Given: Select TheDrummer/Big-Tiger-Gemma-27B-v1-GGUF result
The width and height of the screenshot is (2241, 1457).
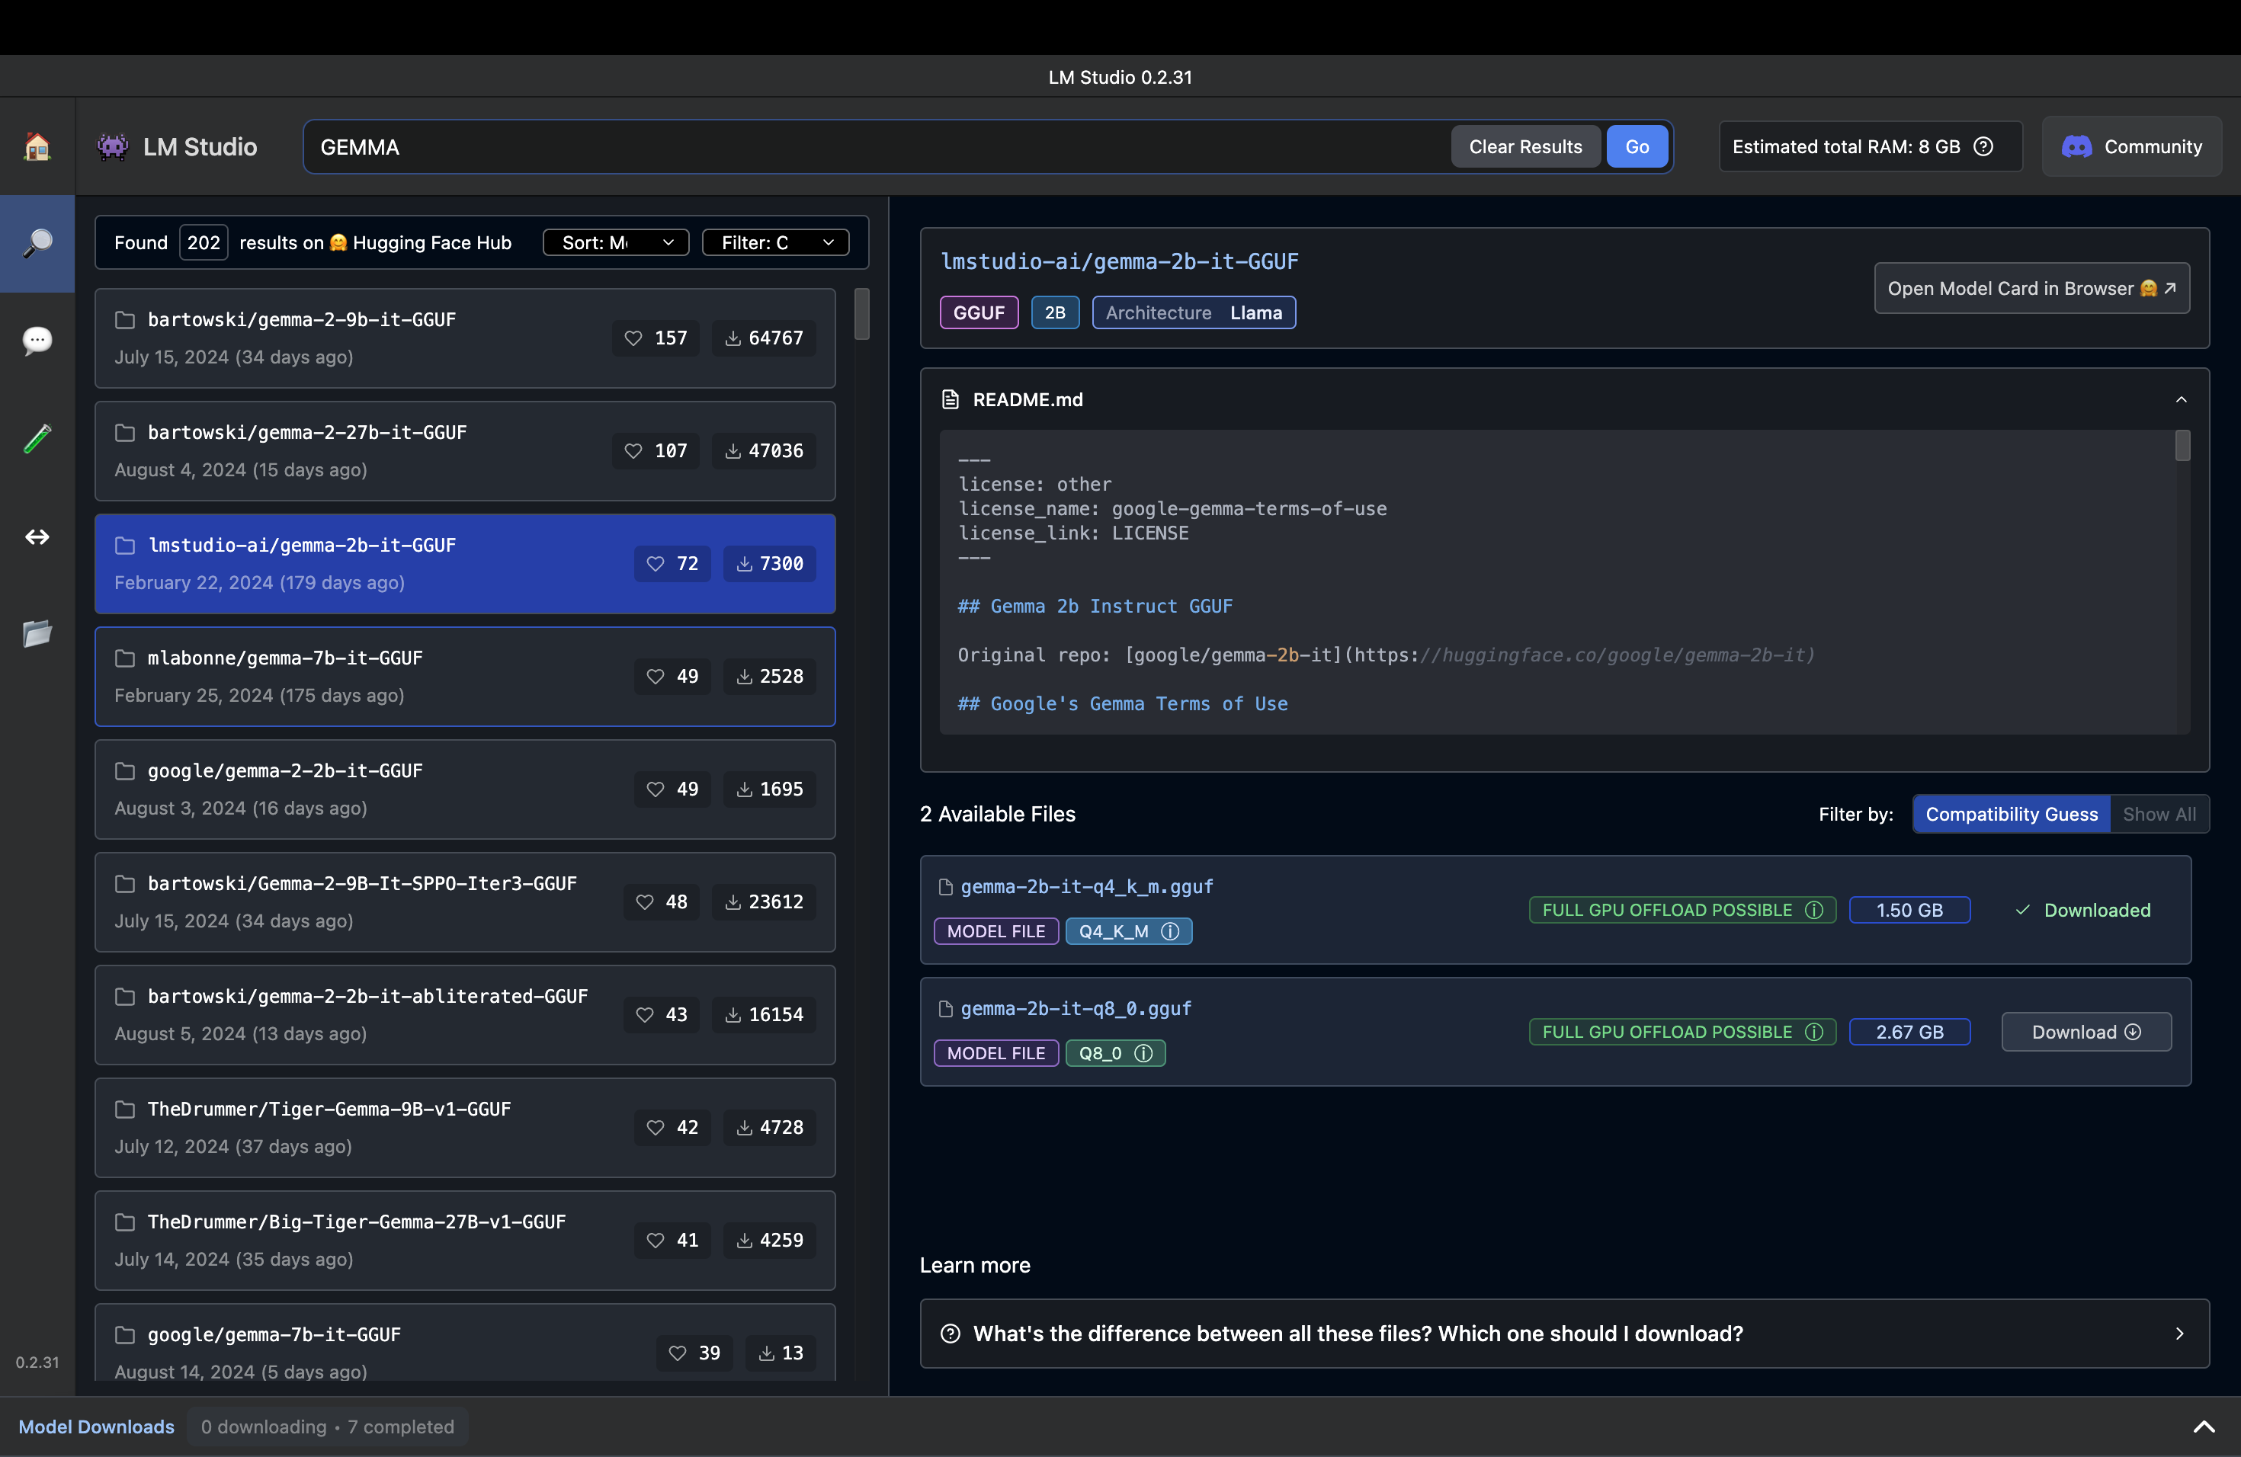Looking at the screenshot, I should (465, 1241).
